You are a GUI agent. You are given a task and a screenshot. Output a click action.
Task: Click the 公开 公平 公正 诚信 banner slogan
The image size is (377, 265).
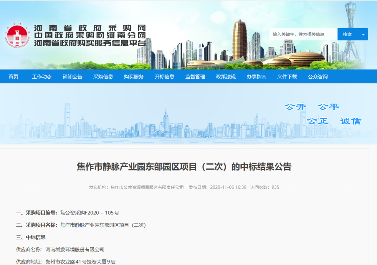[x=323, y=114]
